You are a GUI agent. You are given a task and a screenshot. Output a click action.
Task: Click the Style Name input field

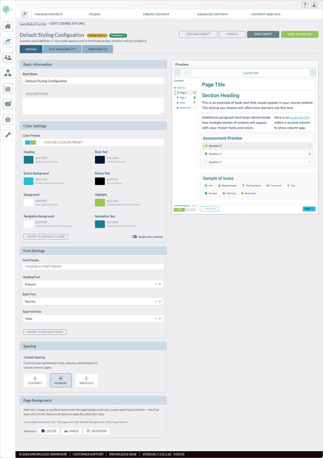coord(93,81)
